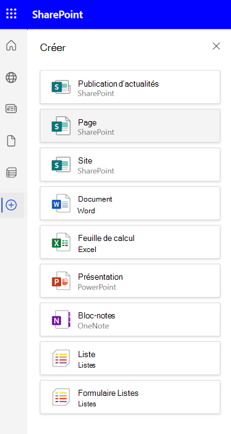Click the SharePoint title in header
The height and width of the screenshot is (434, 231).
pos(58,14)
